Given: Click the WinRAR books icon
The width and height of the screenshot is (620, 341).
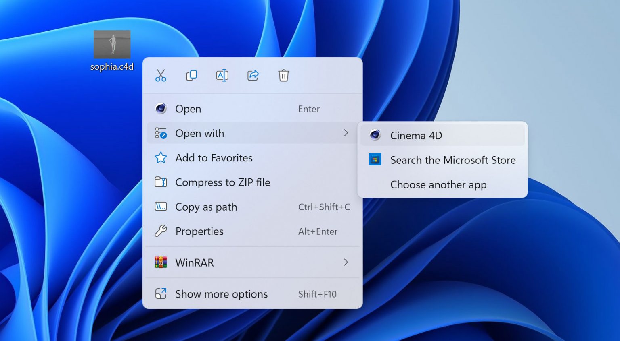Looking at the screenshot, I should 161,262.
